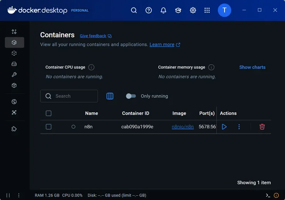Open the column visibility selector icon
This screenshot has height=200, width=285.
point(110,96)
